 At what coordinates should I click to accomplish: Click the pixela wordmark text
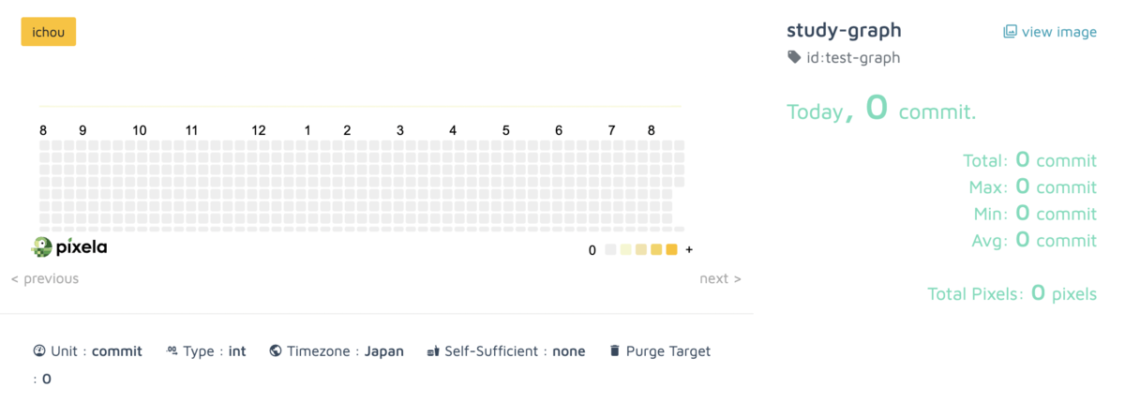[82, 247]
